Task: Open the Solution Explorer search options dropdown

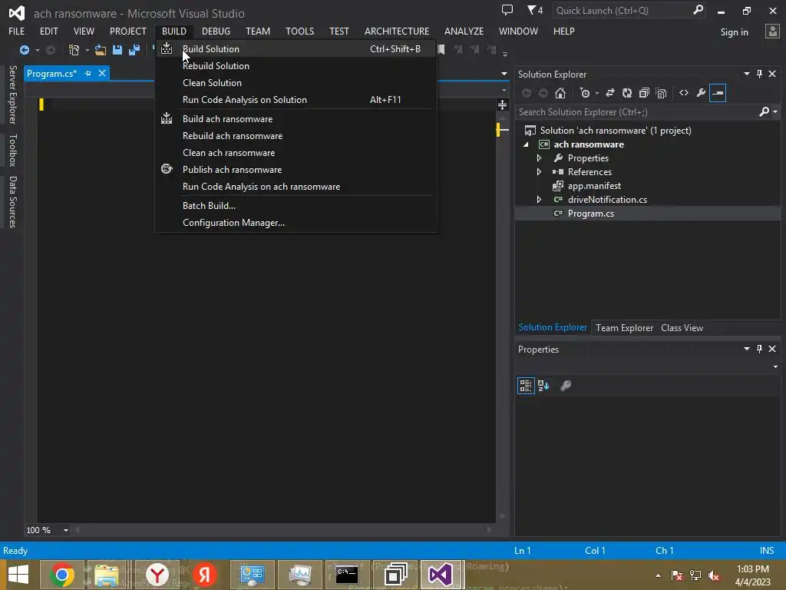Action: (775, 112)
